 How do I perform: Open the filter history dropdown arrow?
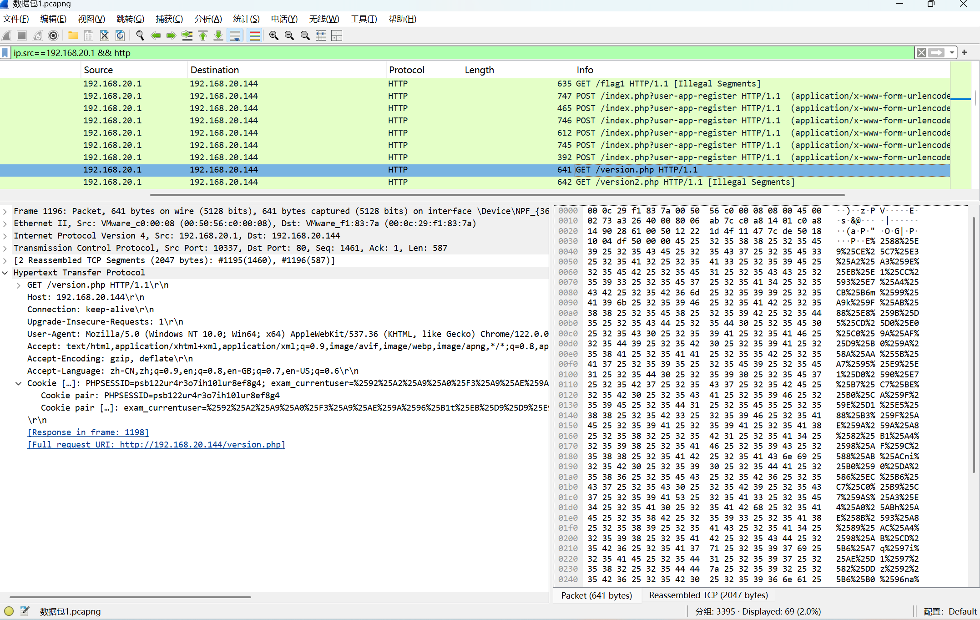(952, 53)
